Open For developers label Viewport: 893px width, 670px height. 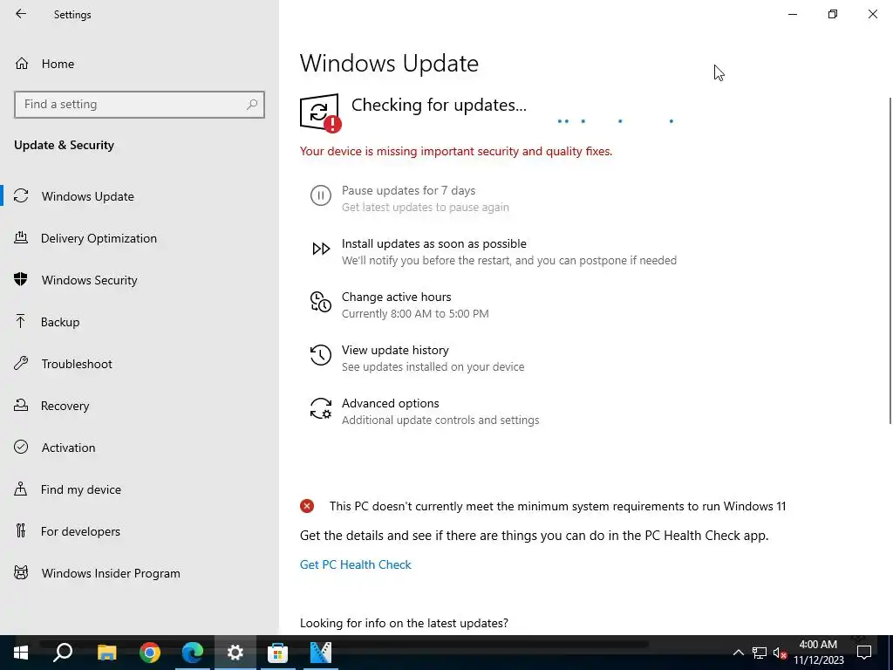click(80, 531)
